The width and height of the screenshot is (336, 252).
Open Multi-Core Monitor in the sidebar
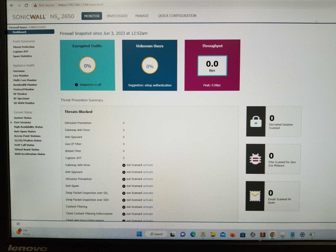pos(25,80)
